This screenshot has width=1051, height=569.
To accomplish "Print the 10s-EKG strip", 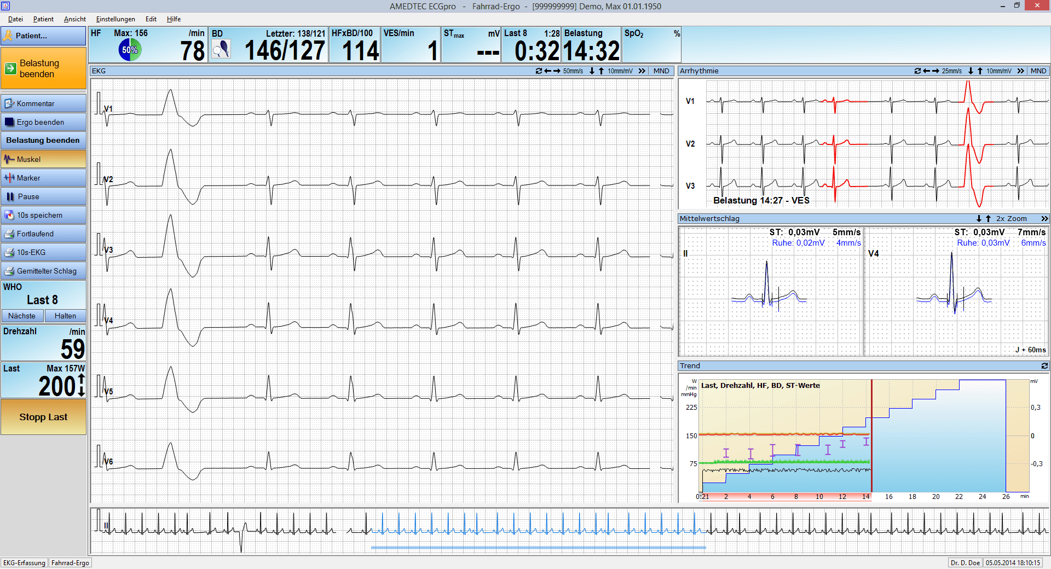I will tap(43, 252).
